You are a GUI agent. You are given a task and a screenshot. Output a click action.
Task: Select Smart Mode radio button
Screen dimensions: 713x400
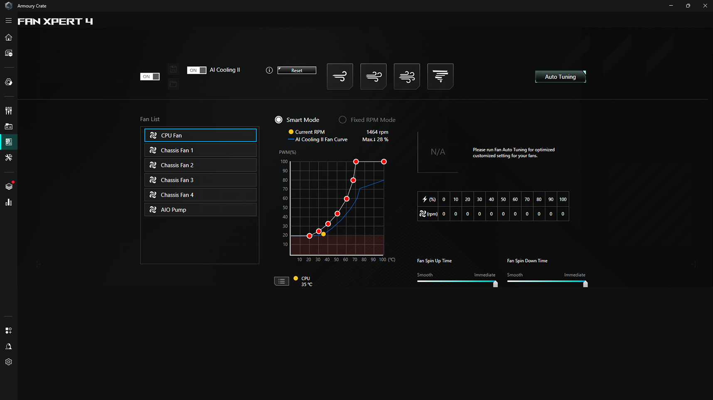click(x=278, y=120)
